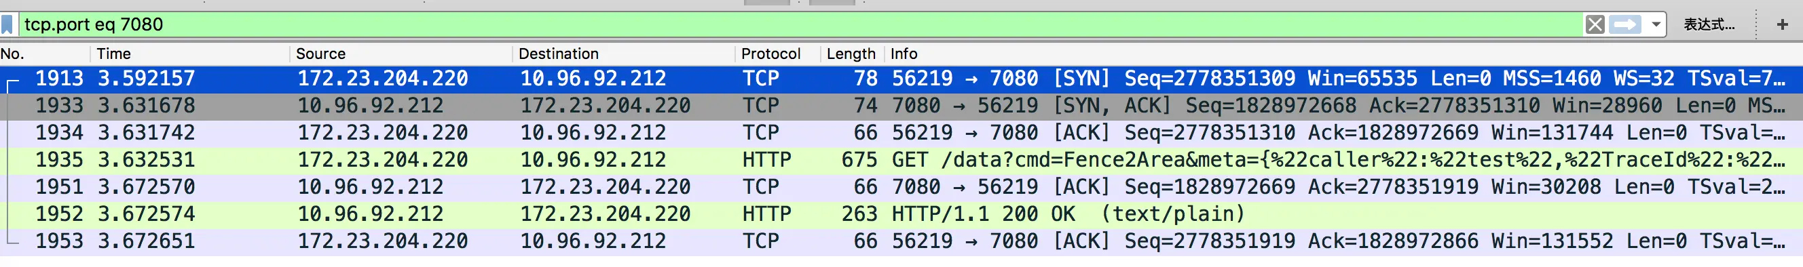The width and height of the screenshot is (1803, 267).
Task: Click time value 3.631742
Action: (146, 133)
